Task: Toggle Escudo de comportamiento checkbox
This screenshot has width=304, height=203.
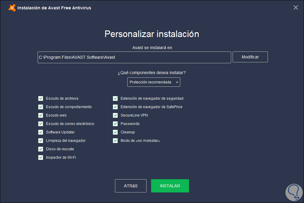Action: coord(41,107)
